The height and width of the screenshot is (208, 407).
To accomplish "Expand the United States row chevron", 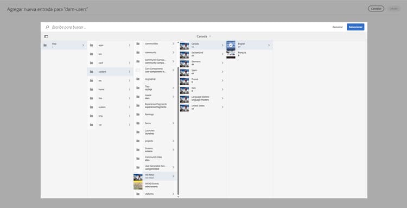I will [222, 107].
